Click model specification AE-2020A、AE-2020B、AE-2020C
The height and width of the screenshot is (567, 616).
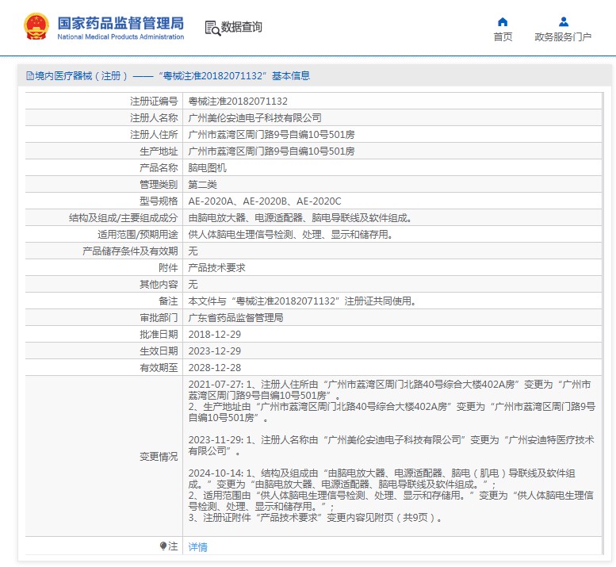264,201
